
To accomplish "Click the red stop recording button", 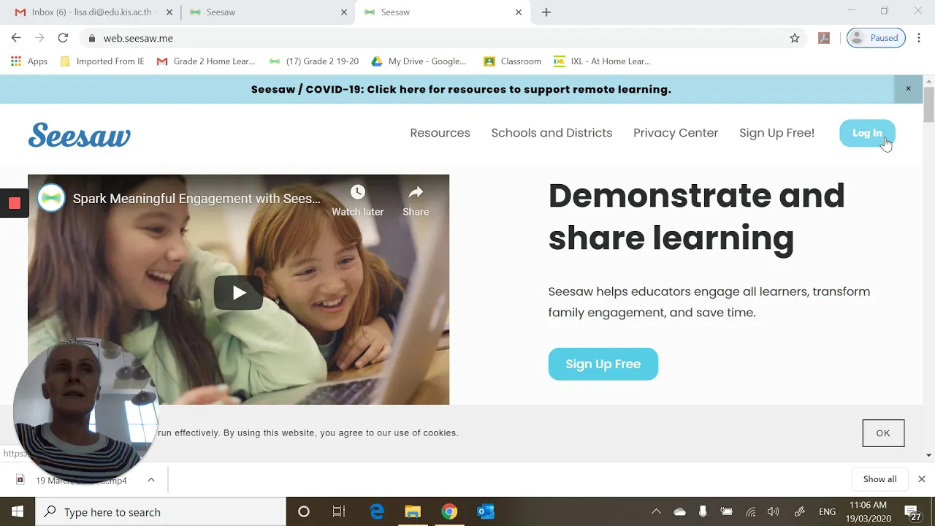I will 14,203.
